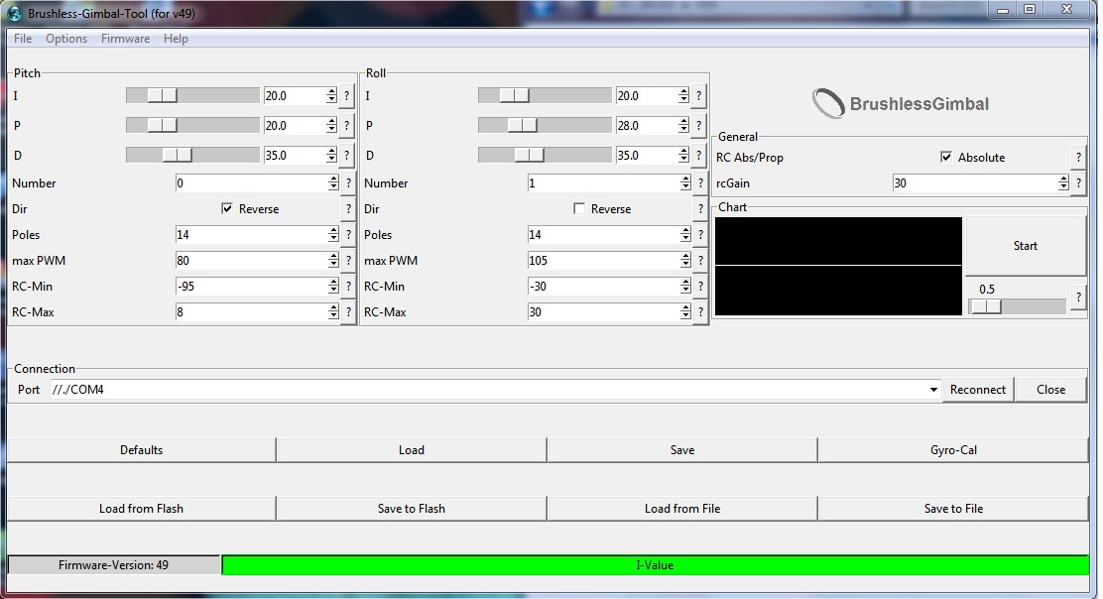Click the '?' help for Roll D value
The width and height of the screenshot is (1103, 599).
tap(699, 156)
